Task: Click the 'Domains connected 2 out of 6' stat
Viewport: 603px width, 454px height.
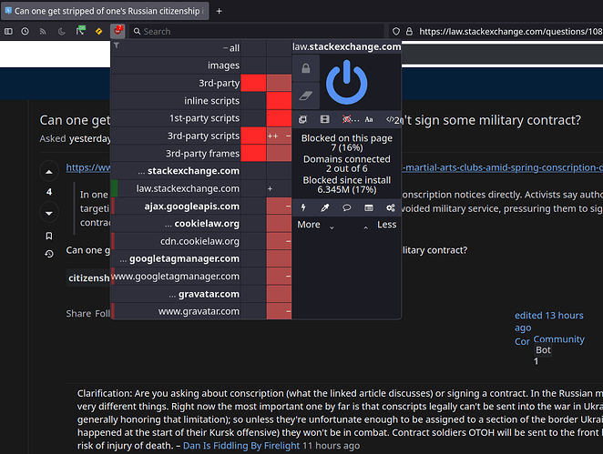Action: pos(346,164)
